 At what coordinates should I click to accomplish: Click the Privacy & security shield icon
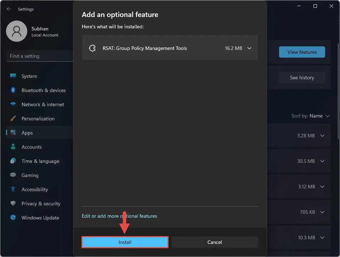tap(13, 203)
